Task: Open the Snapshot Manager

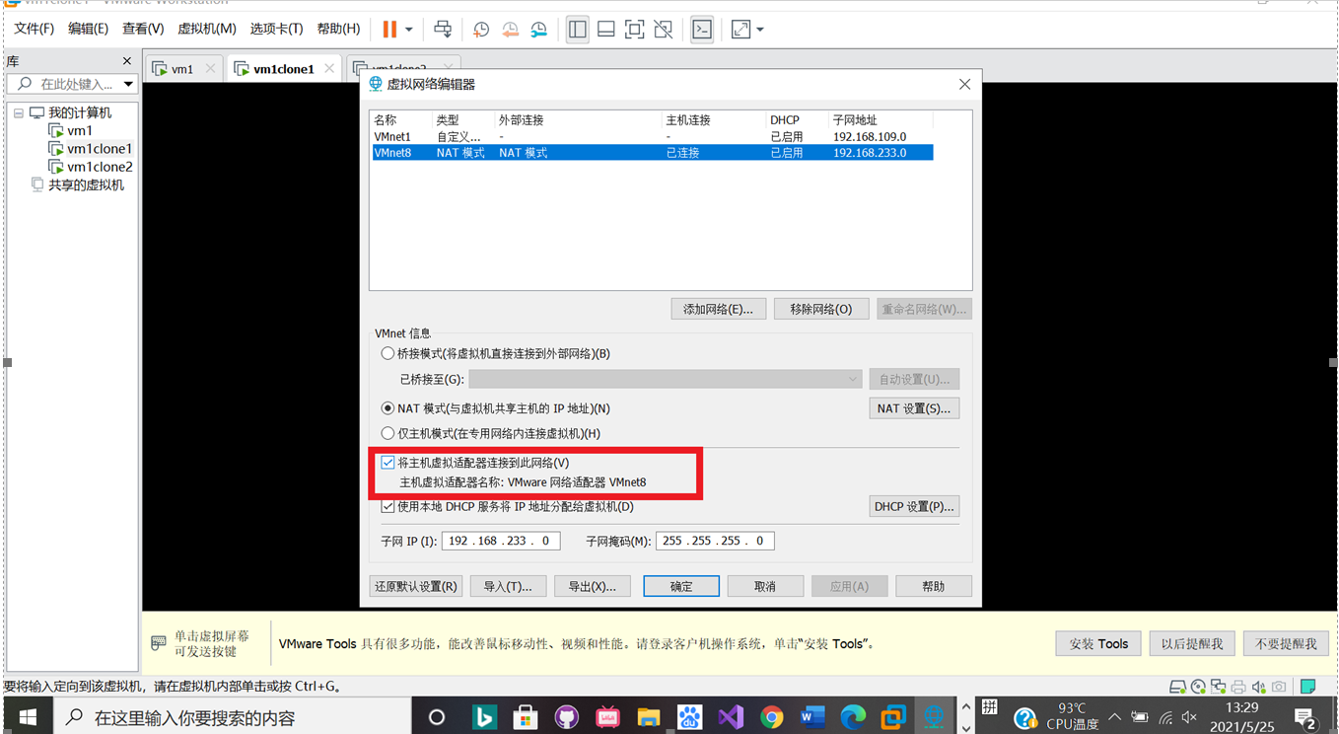Action: pyautogui.click(x=538, y=29)
